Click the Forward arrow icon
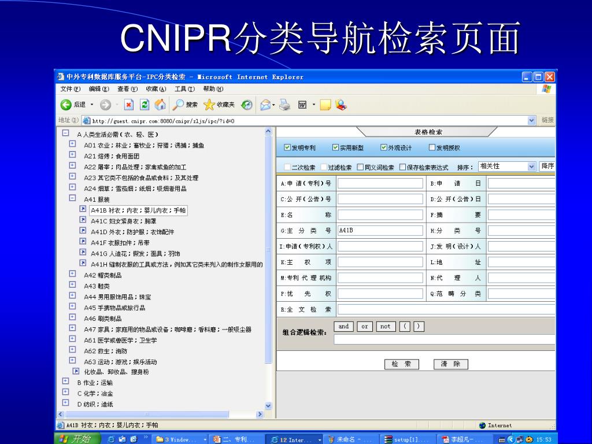 [106, 105]
